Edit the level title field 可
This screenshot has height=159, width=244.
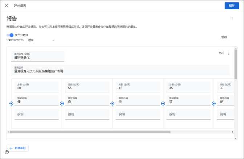(x=188, y=100)
